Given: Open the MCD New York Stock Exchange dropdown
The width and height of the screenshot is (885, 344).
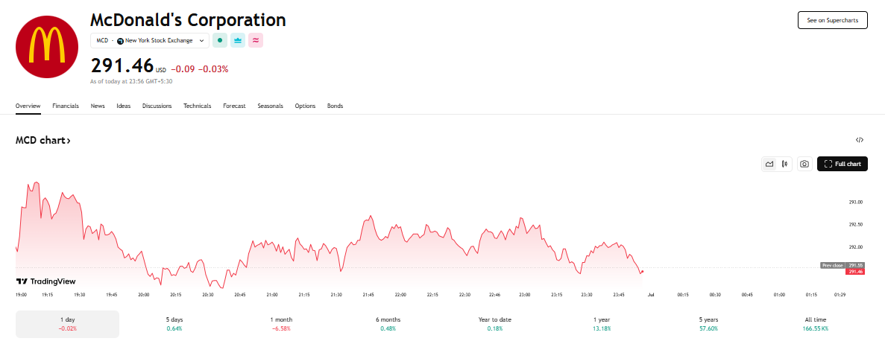Looking at the screenshot, I should click(x=150, y=41).
